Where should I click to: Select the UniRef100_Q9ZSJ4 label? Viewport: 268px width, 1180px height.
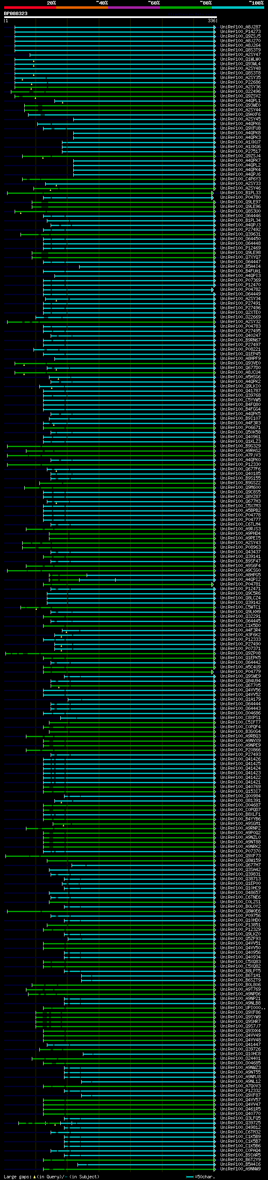(x=240, y=156)
